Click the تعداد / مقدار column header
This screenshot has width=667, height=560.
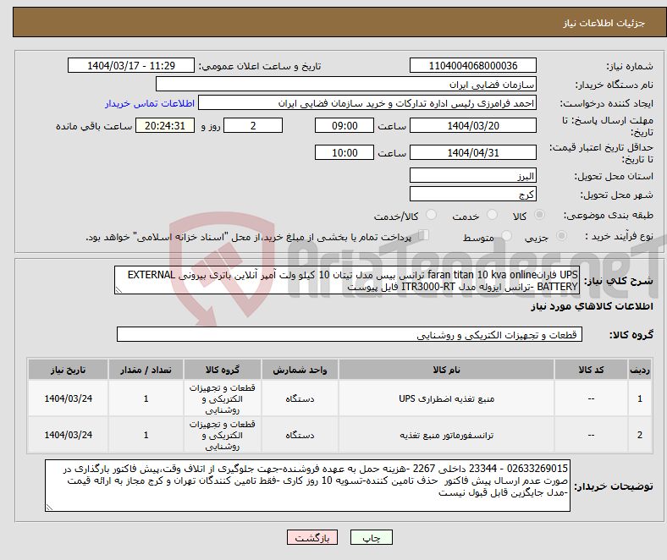click(146, 370)
